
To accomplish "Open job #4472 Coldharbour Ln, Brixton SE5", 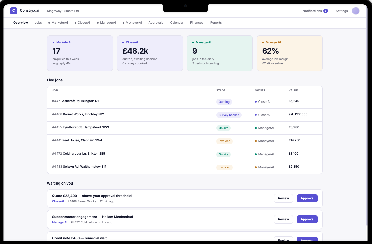I will [x=185, y=154].
